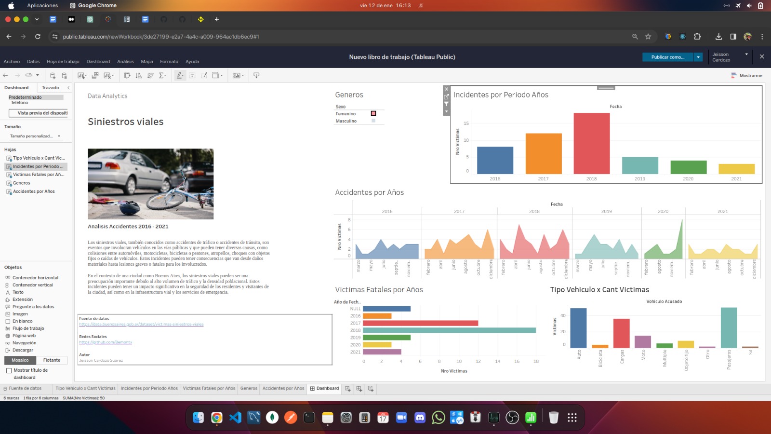Open the Publicar como dropdown arrow

pos(698,57)
